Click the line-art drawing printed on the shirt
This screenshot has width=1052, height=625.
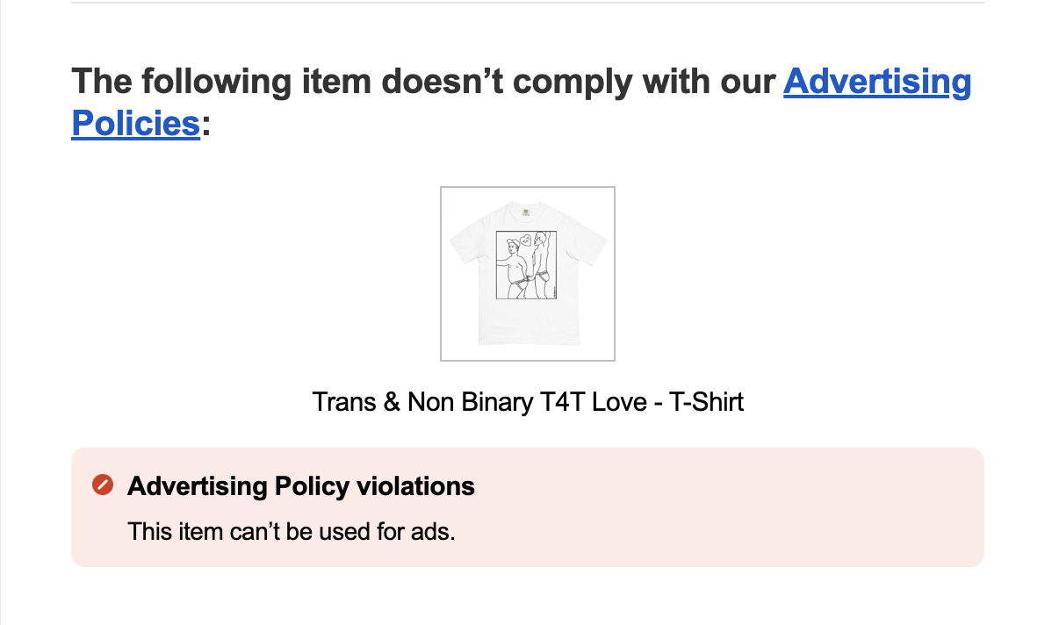pyautogui.click(x=526, y=265)
